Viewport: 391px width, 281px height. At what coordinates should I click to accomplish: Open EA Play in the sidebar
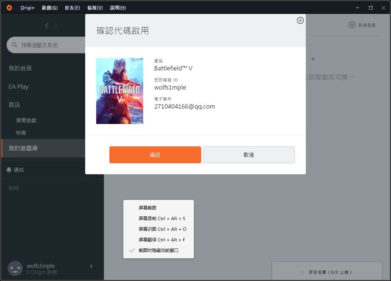point(18,87)
